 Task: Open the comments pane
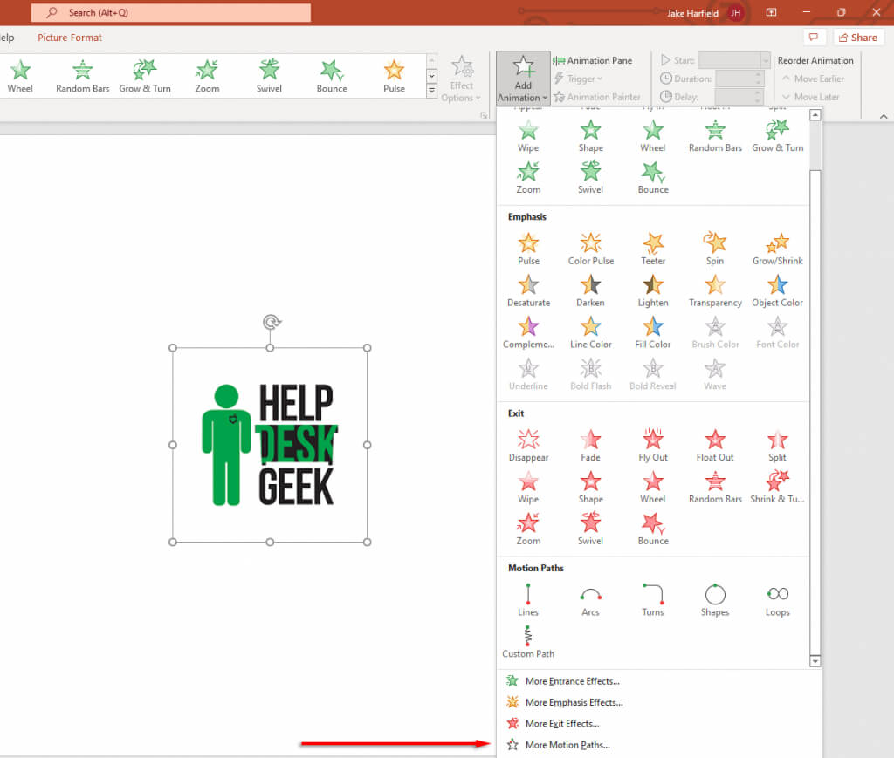coord(814,38)
